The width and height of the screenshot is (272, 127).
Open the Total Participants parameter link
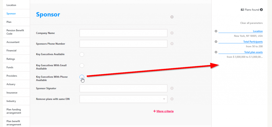253,42
